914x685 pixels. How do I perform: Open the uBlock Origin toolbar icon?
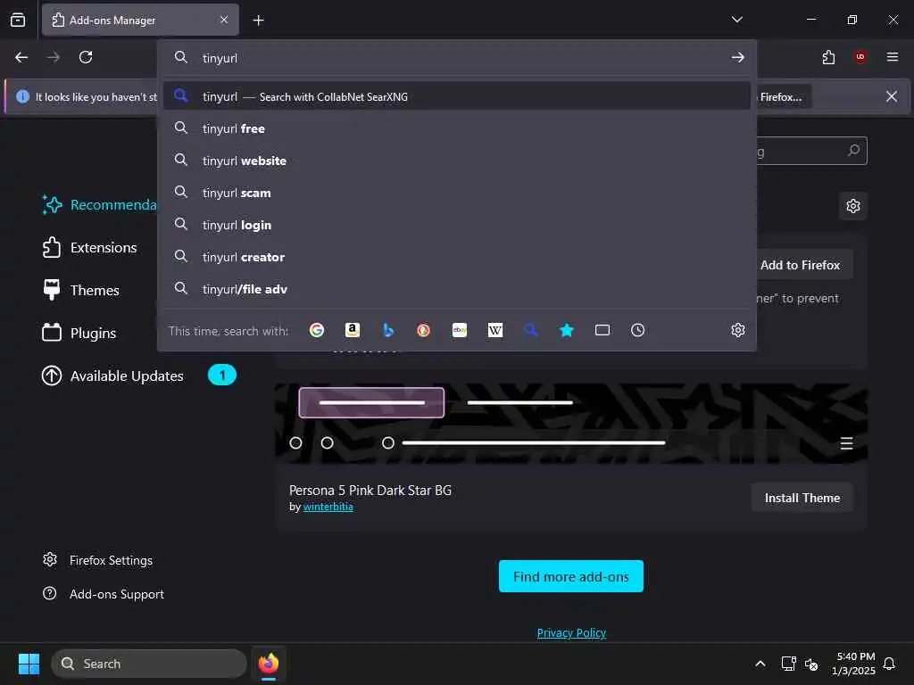(x=860, y=57)
